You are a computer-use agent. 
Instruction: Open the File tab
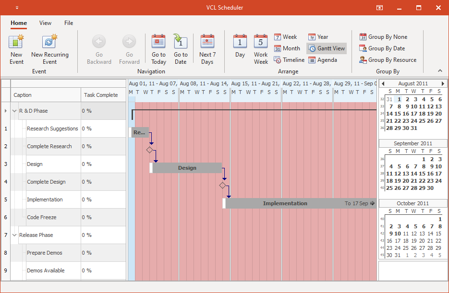tap(68, 23)
